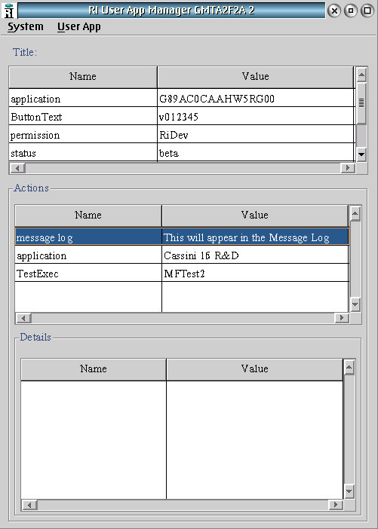Open the System menu
The height and width of the screenshot is (529, 378).
pyautogui.click(x=26, y=26)
